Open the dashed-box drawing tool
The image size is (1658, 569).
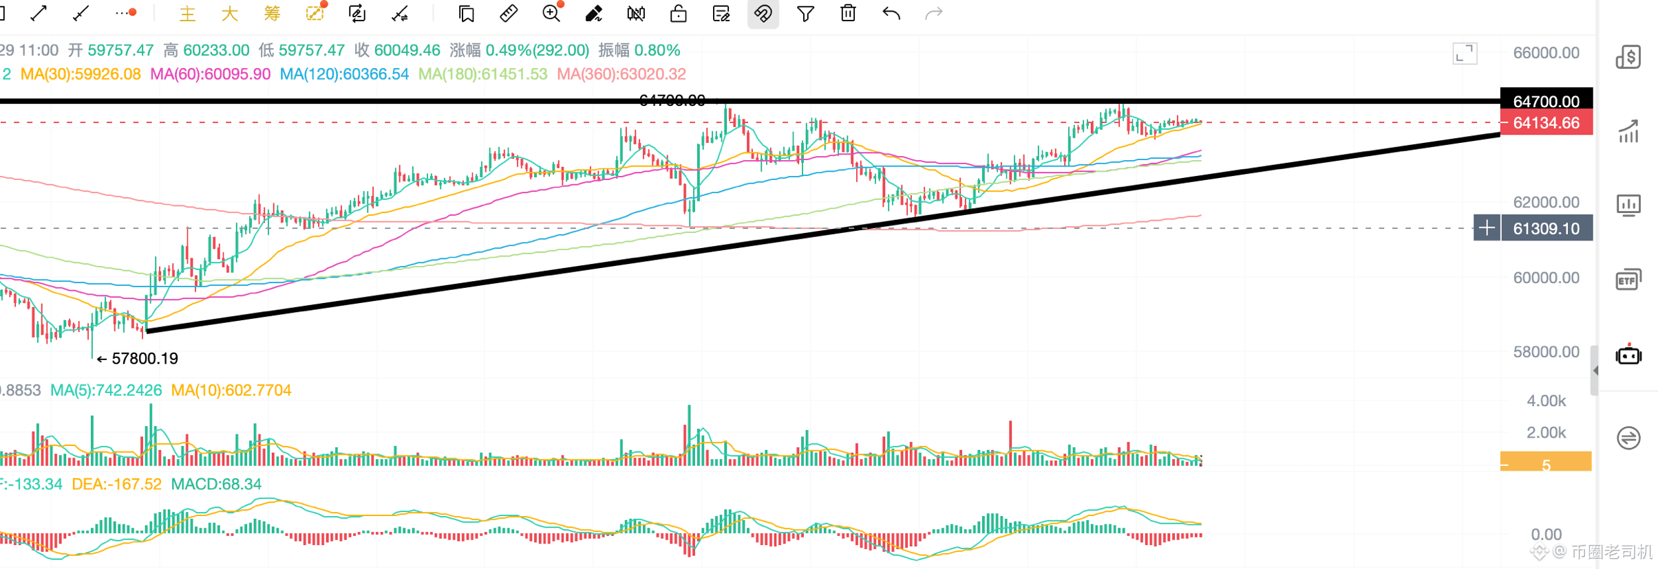tap(315, 13)
